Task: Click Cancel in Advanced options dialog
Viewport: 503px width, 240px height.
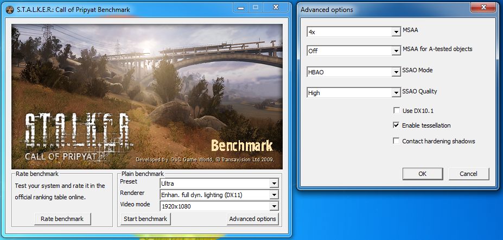Action: tap(468, 174)
